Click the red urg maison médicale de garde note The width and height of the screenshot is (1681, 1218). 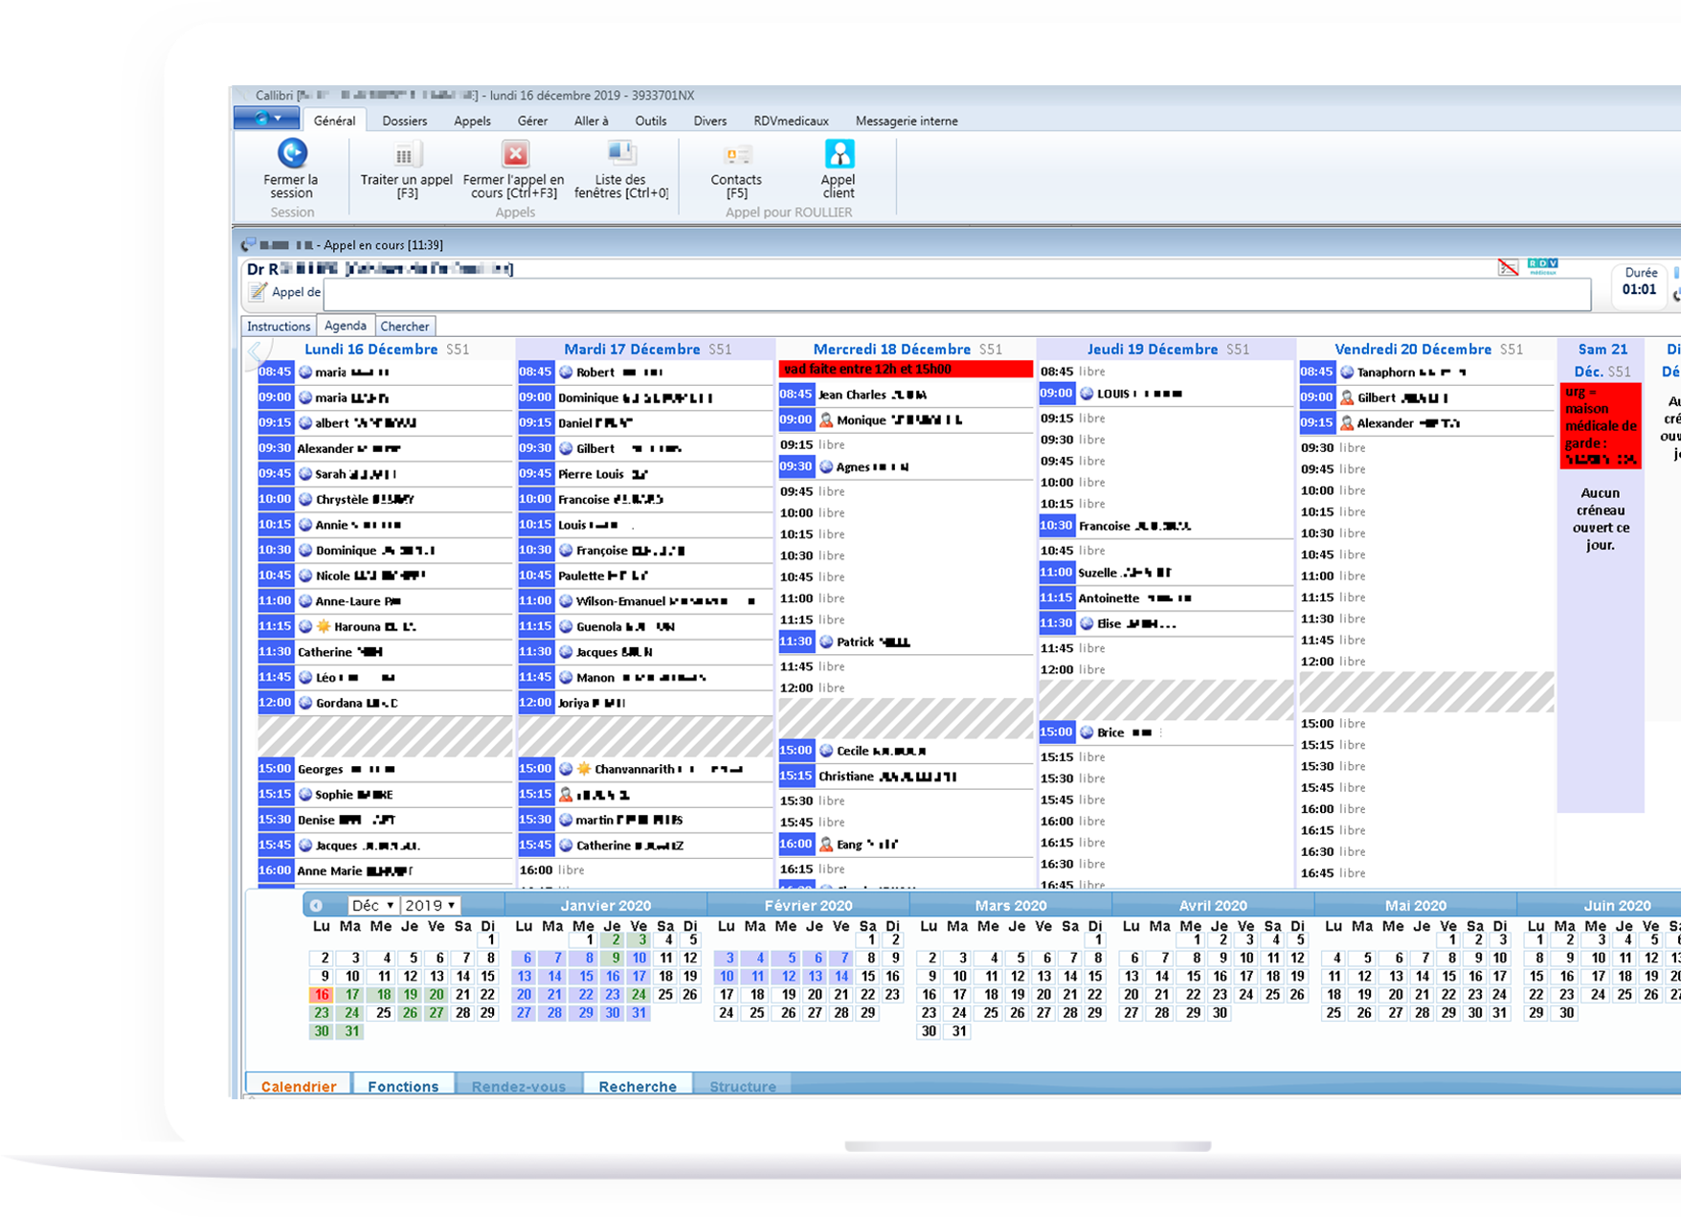coord(1601,425)
